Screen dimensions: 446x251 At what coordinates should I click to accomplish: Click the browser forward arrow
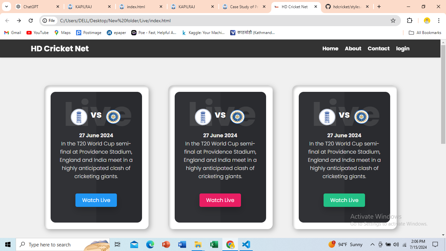click(19, 21)
